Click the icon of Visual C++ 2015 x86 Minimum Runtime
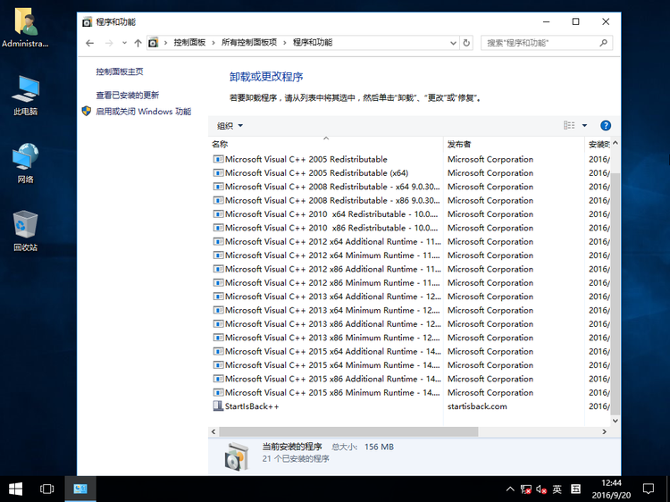Viewport: 670px width, 502px height. [218, 392]
